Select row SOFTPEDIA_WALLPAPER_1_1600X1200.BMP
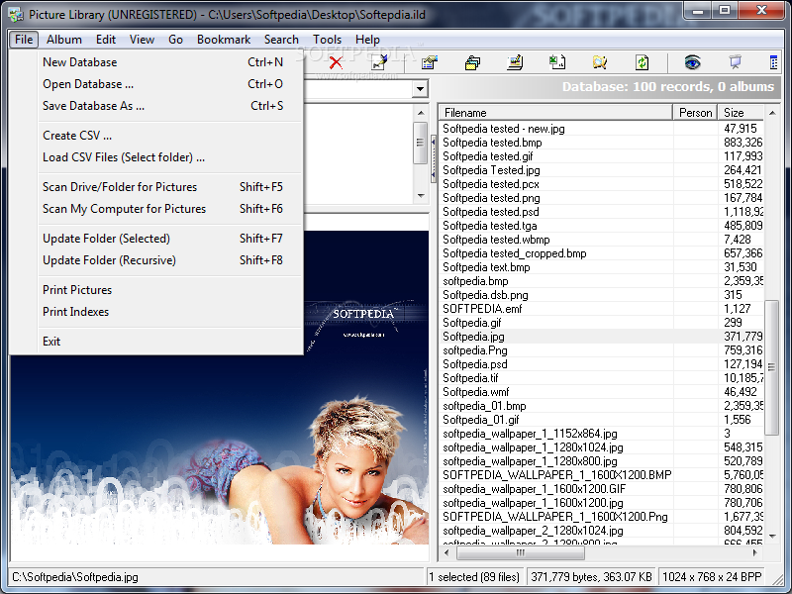Screen dimensions: 792x594 point(601,475)
